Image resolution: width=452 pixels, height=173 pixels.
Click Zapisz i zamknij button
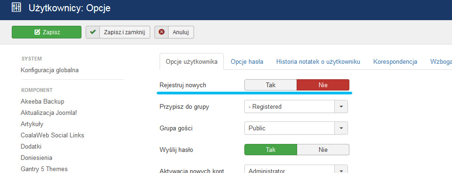tap(118, 32)
